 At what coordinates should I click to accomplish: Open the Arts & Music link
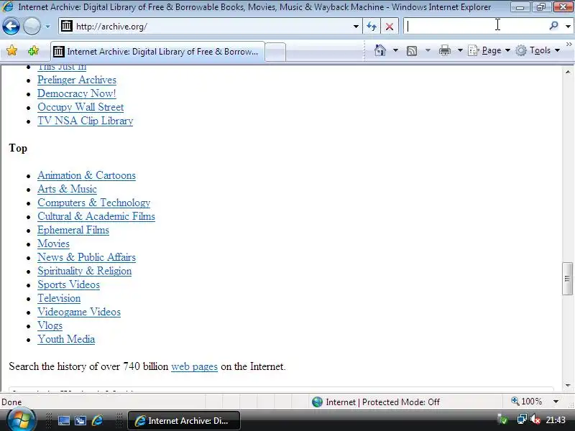coord(67,189)
